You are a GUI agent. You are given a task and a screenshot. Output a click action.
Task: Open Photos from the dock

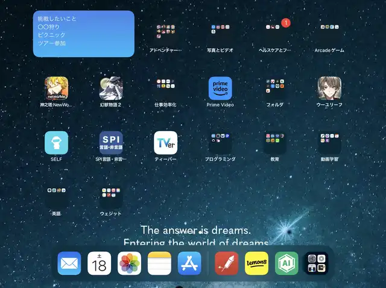click(130, 263)
